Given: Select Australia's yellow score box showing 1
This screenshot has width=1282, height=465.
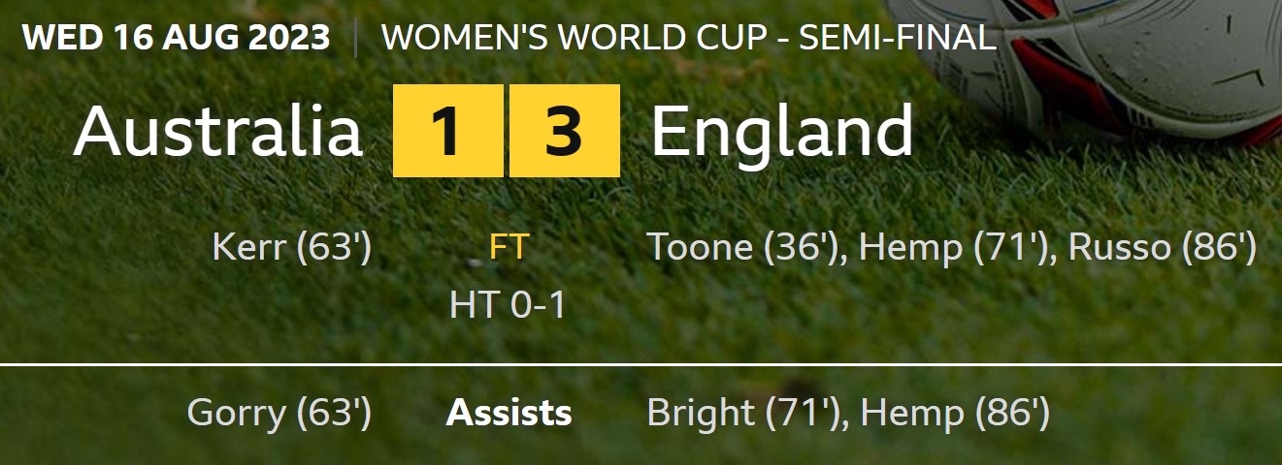Looking at the screenshot, I should (x=447, y=131).
